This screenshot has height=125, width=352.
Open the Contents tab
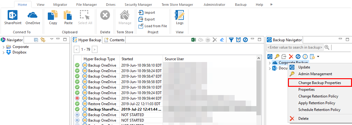(115, 40)
